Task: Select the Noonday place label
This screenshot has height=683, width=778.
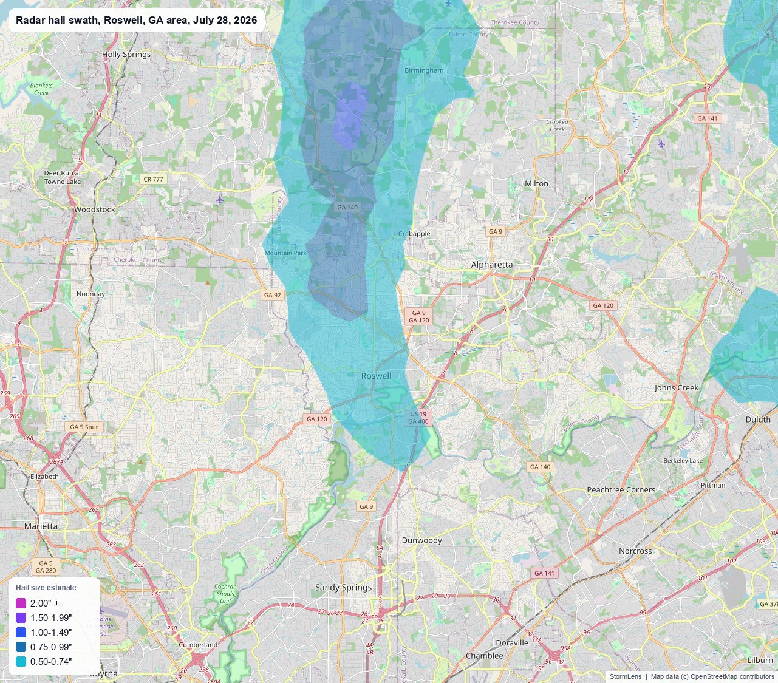Action: [x=91, y=294]
